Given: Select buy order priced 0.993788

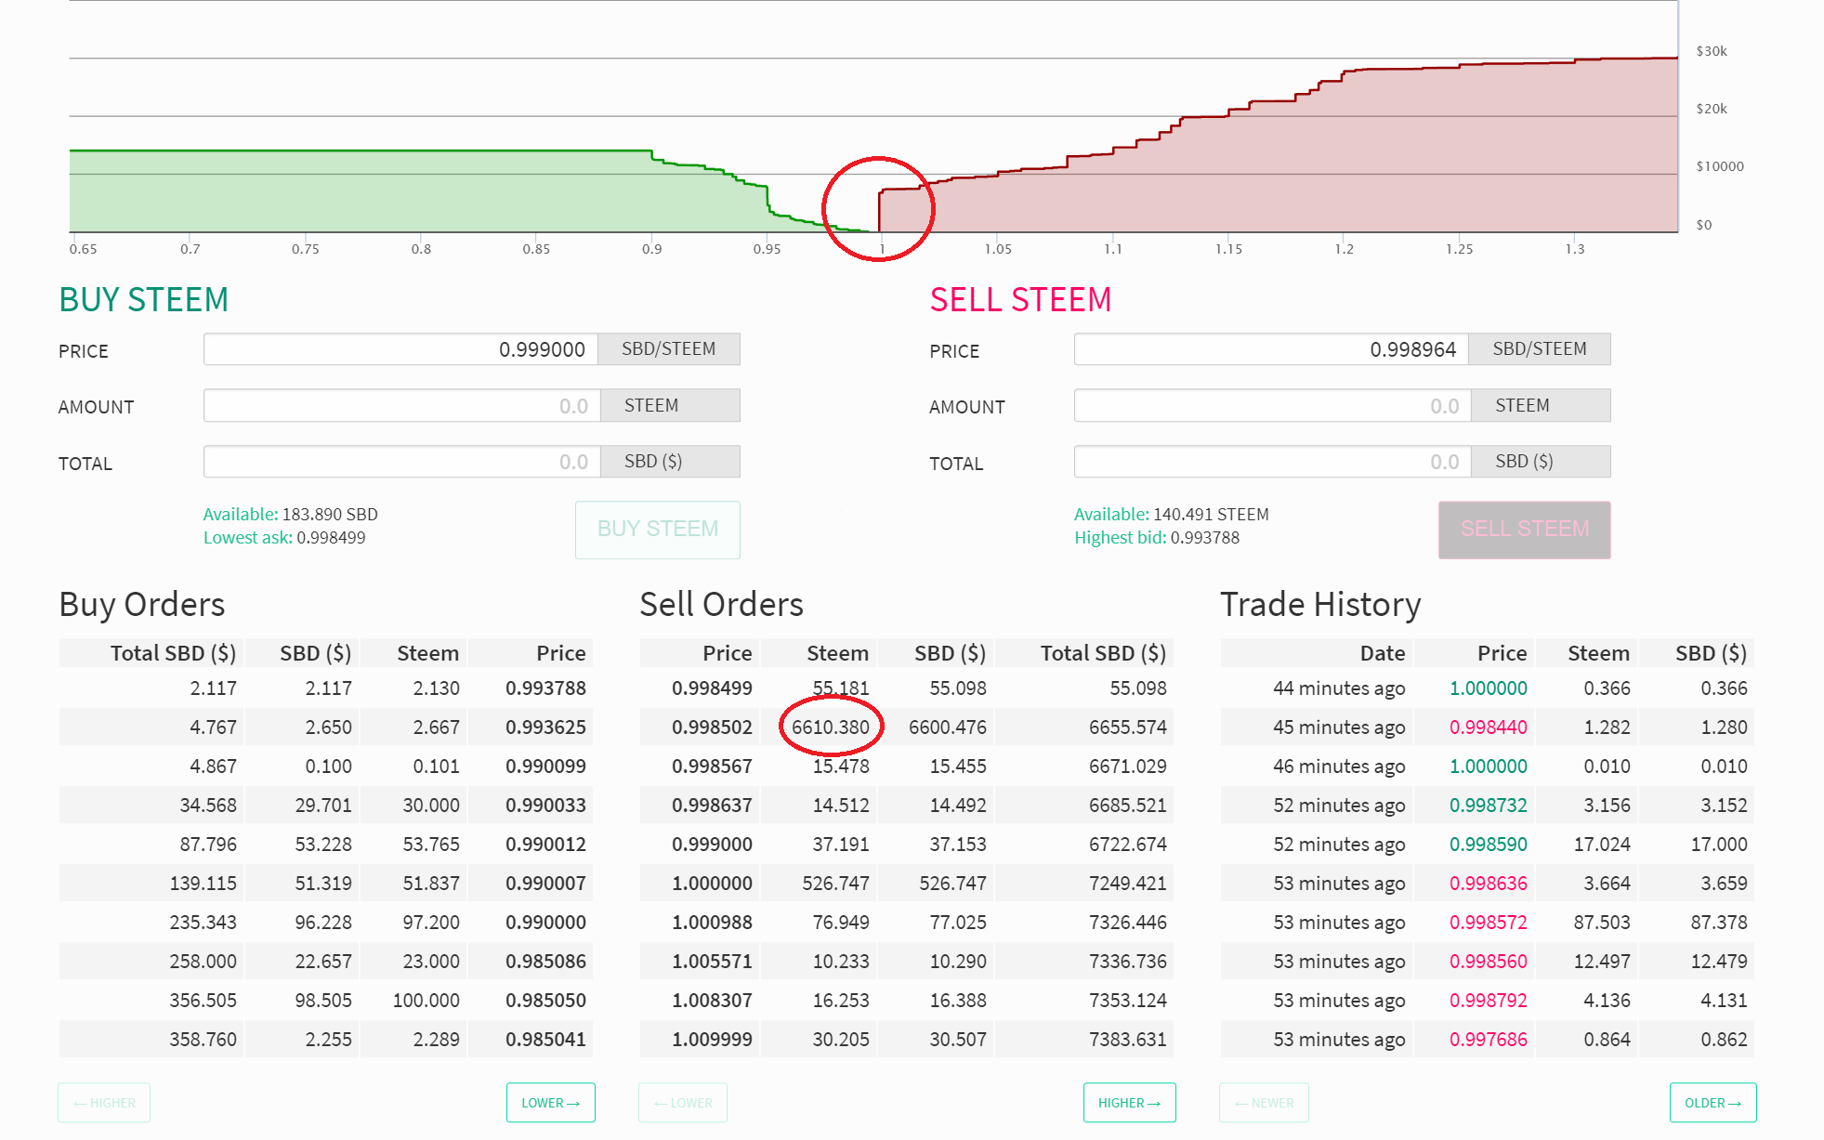Looking at the screenshot, I should [x=326, y=688].
